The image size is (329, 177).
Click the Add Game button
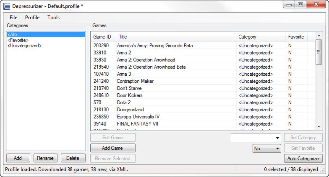[113, 148]
